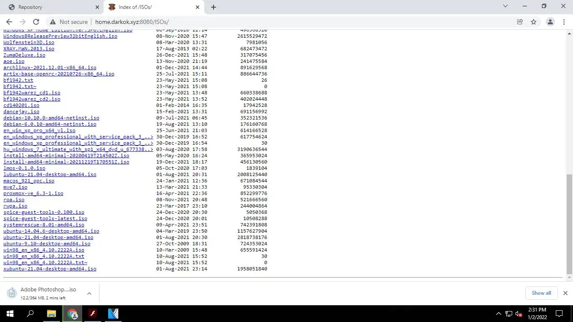The height and width of the screenshot is (322, 573).
Task: Open cd140201.iso link
Action: tap(21, 105)
